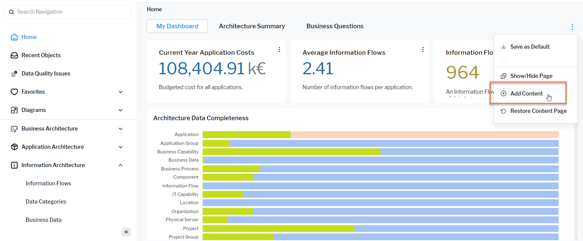This screenshot has width=583, height=241.
Task: Open kebab menu on Application Costs card
Action: [x=279, y=50]
